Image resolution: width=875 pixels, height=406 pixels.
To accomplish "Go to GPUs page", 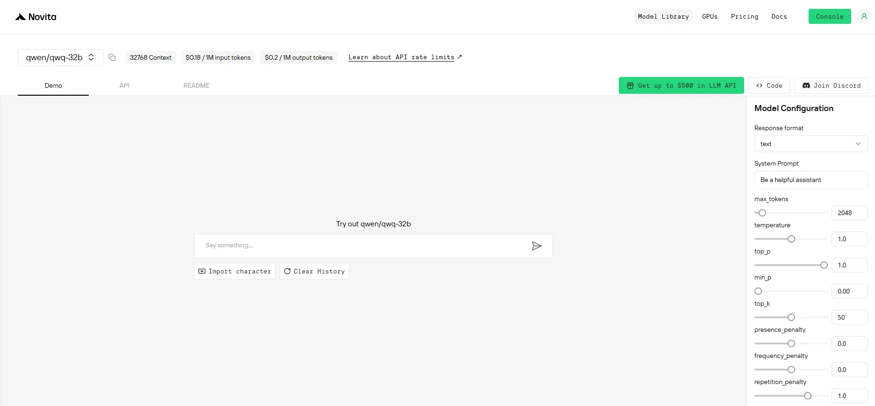I will tap(710, 16).
